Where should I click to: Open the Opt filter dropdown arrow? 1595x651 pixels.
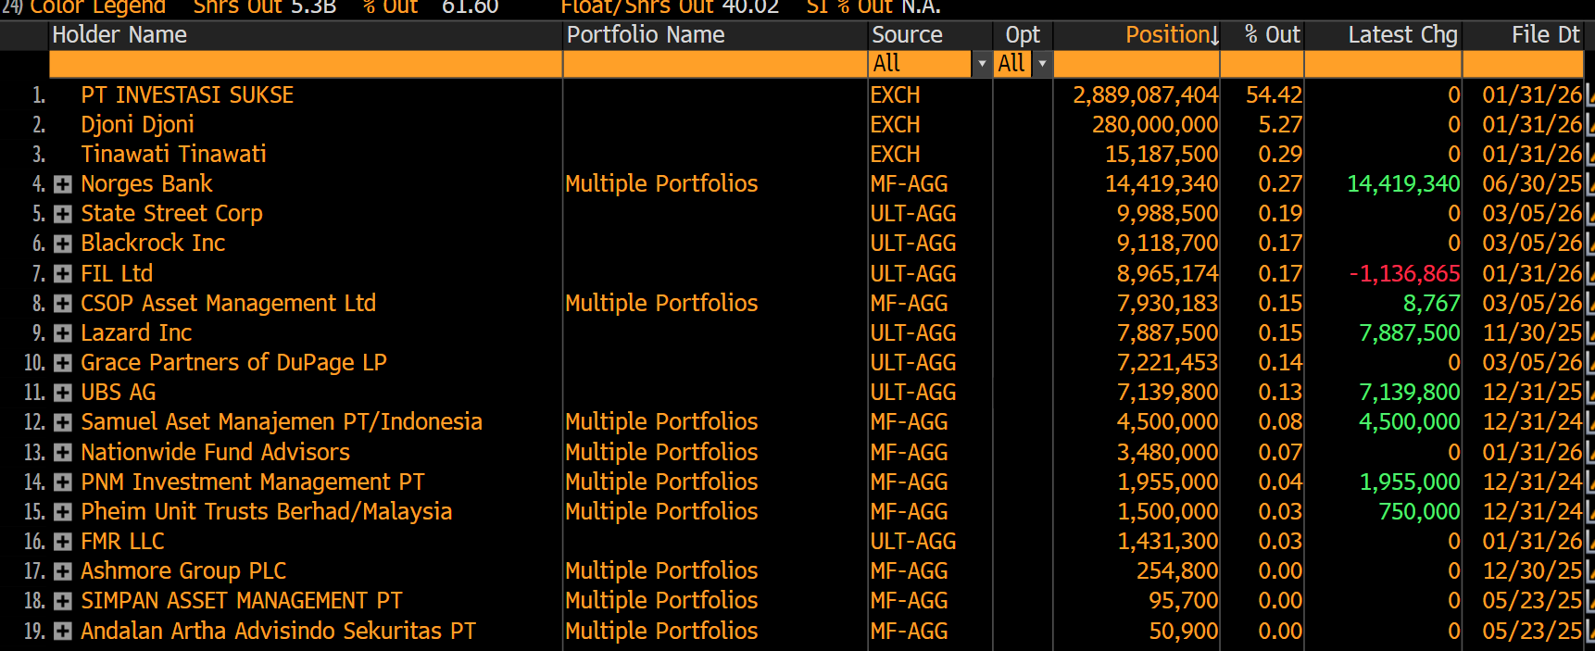1042,64
